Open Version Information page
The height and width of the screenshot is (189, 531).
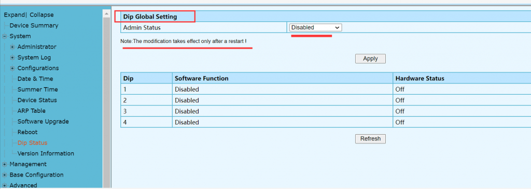point(46,153)
